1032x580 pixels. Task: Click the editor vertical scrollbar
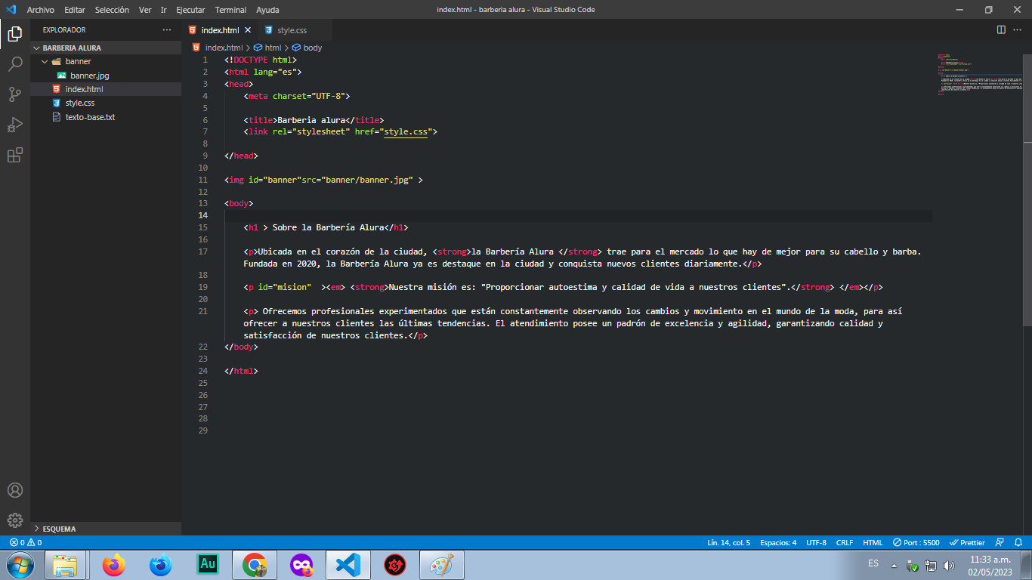[1027, 189]
